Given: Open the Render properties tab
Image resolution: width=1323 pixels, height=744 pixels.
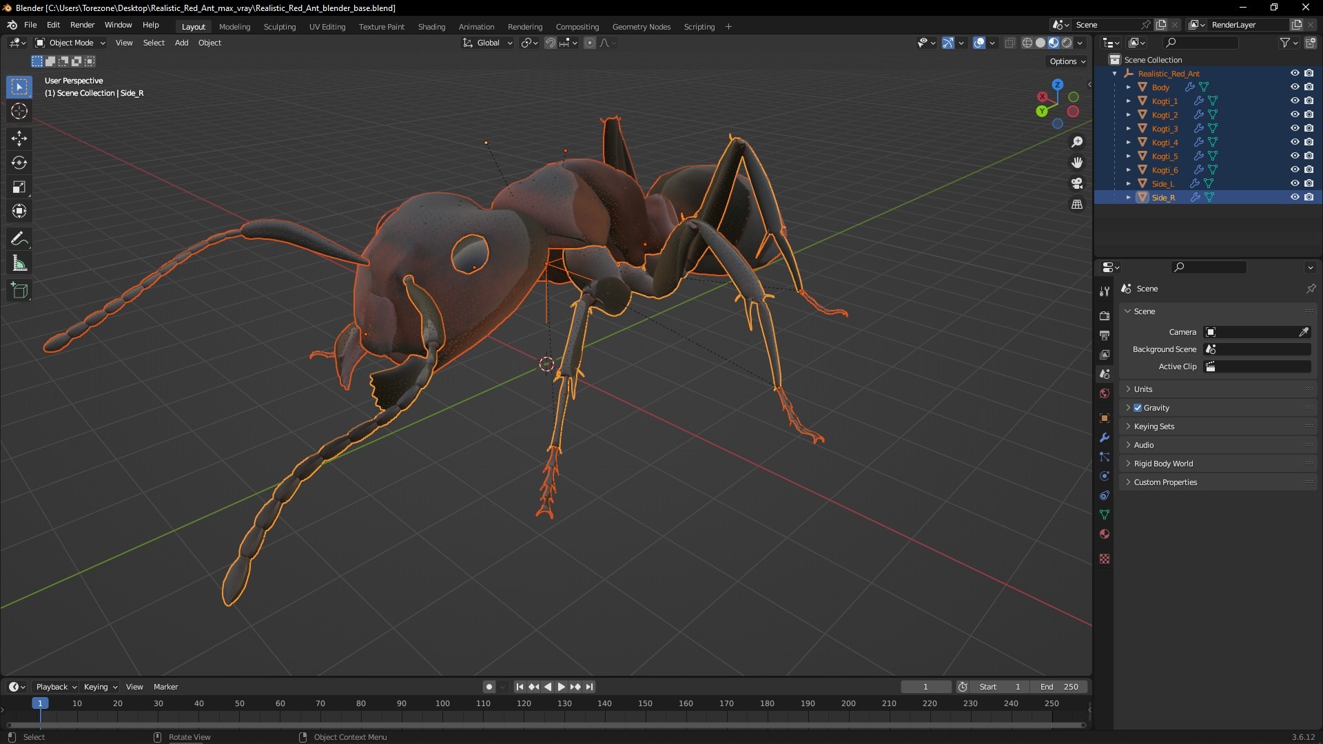Looking at the screenshot, I should click(1105, 316).
